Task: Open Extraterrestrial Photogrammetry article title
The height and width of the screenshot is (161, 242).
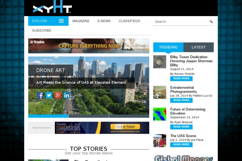Action: point(184,89)
